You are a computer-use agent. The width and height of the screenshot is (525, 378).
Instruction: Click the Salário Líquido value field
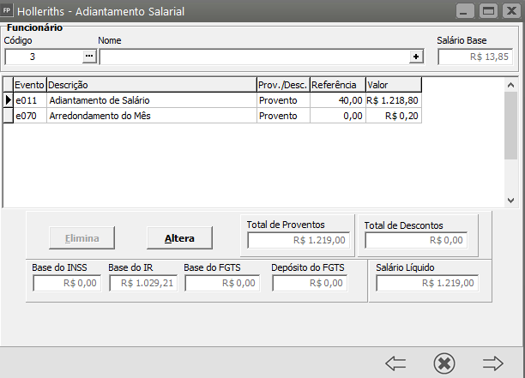[x=426, y=283]
